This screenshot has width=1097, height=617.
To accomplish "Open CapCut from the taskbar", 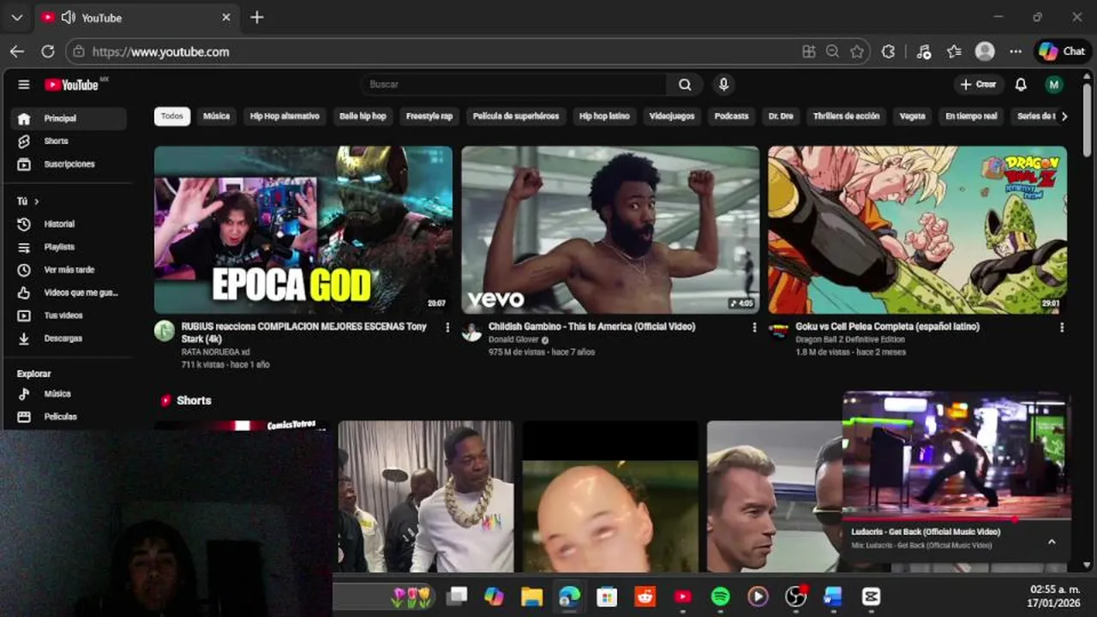I will [x=872, y=596].
